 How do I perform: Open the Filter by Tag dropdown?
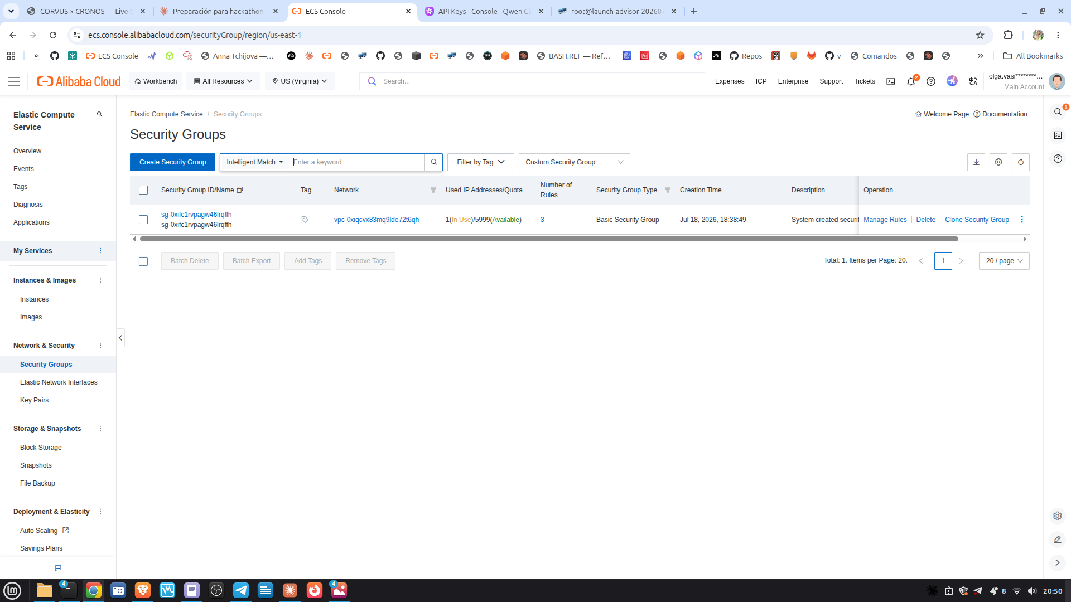pyautogui.click(x=481, y=162)
